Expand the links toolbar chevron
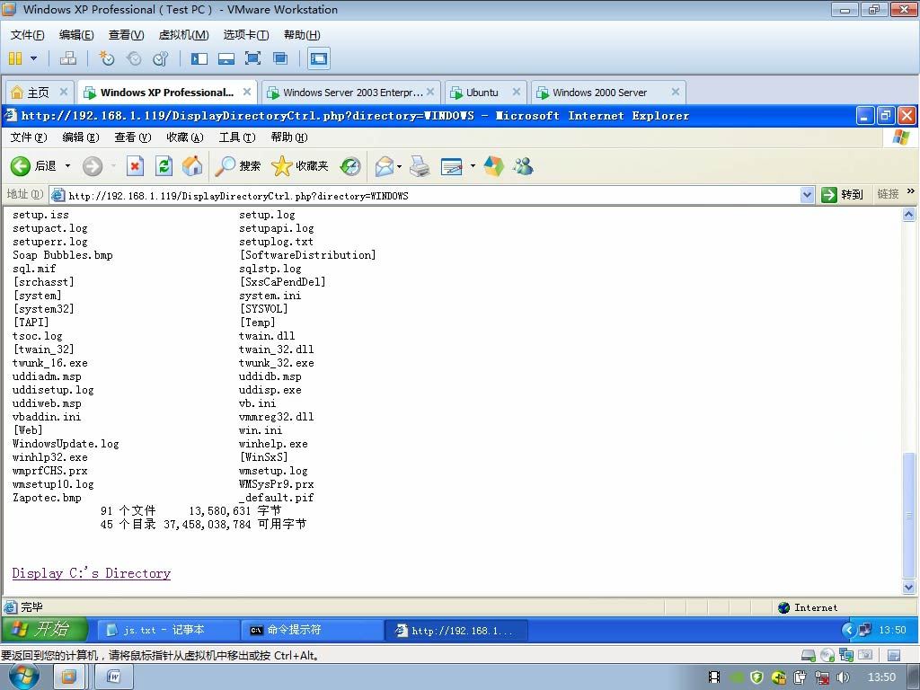Viewport: 920px width, 690px height. point(911,191)
